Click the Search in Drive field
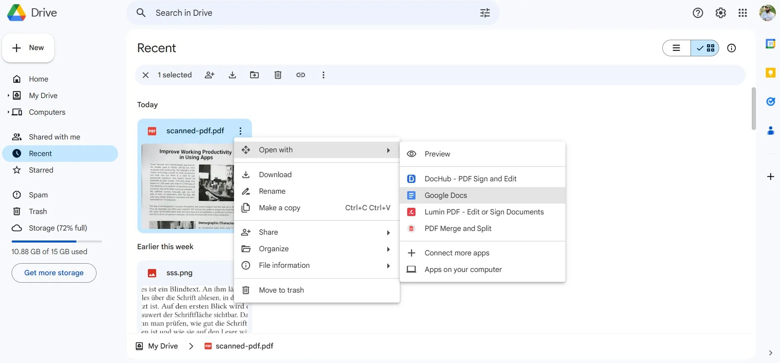The width and height of the screenshot is (780, 363). point(313,13)
